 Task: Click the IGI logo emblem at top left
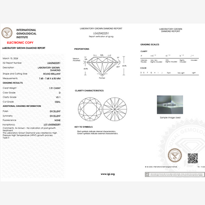click(x=7, y=33)
